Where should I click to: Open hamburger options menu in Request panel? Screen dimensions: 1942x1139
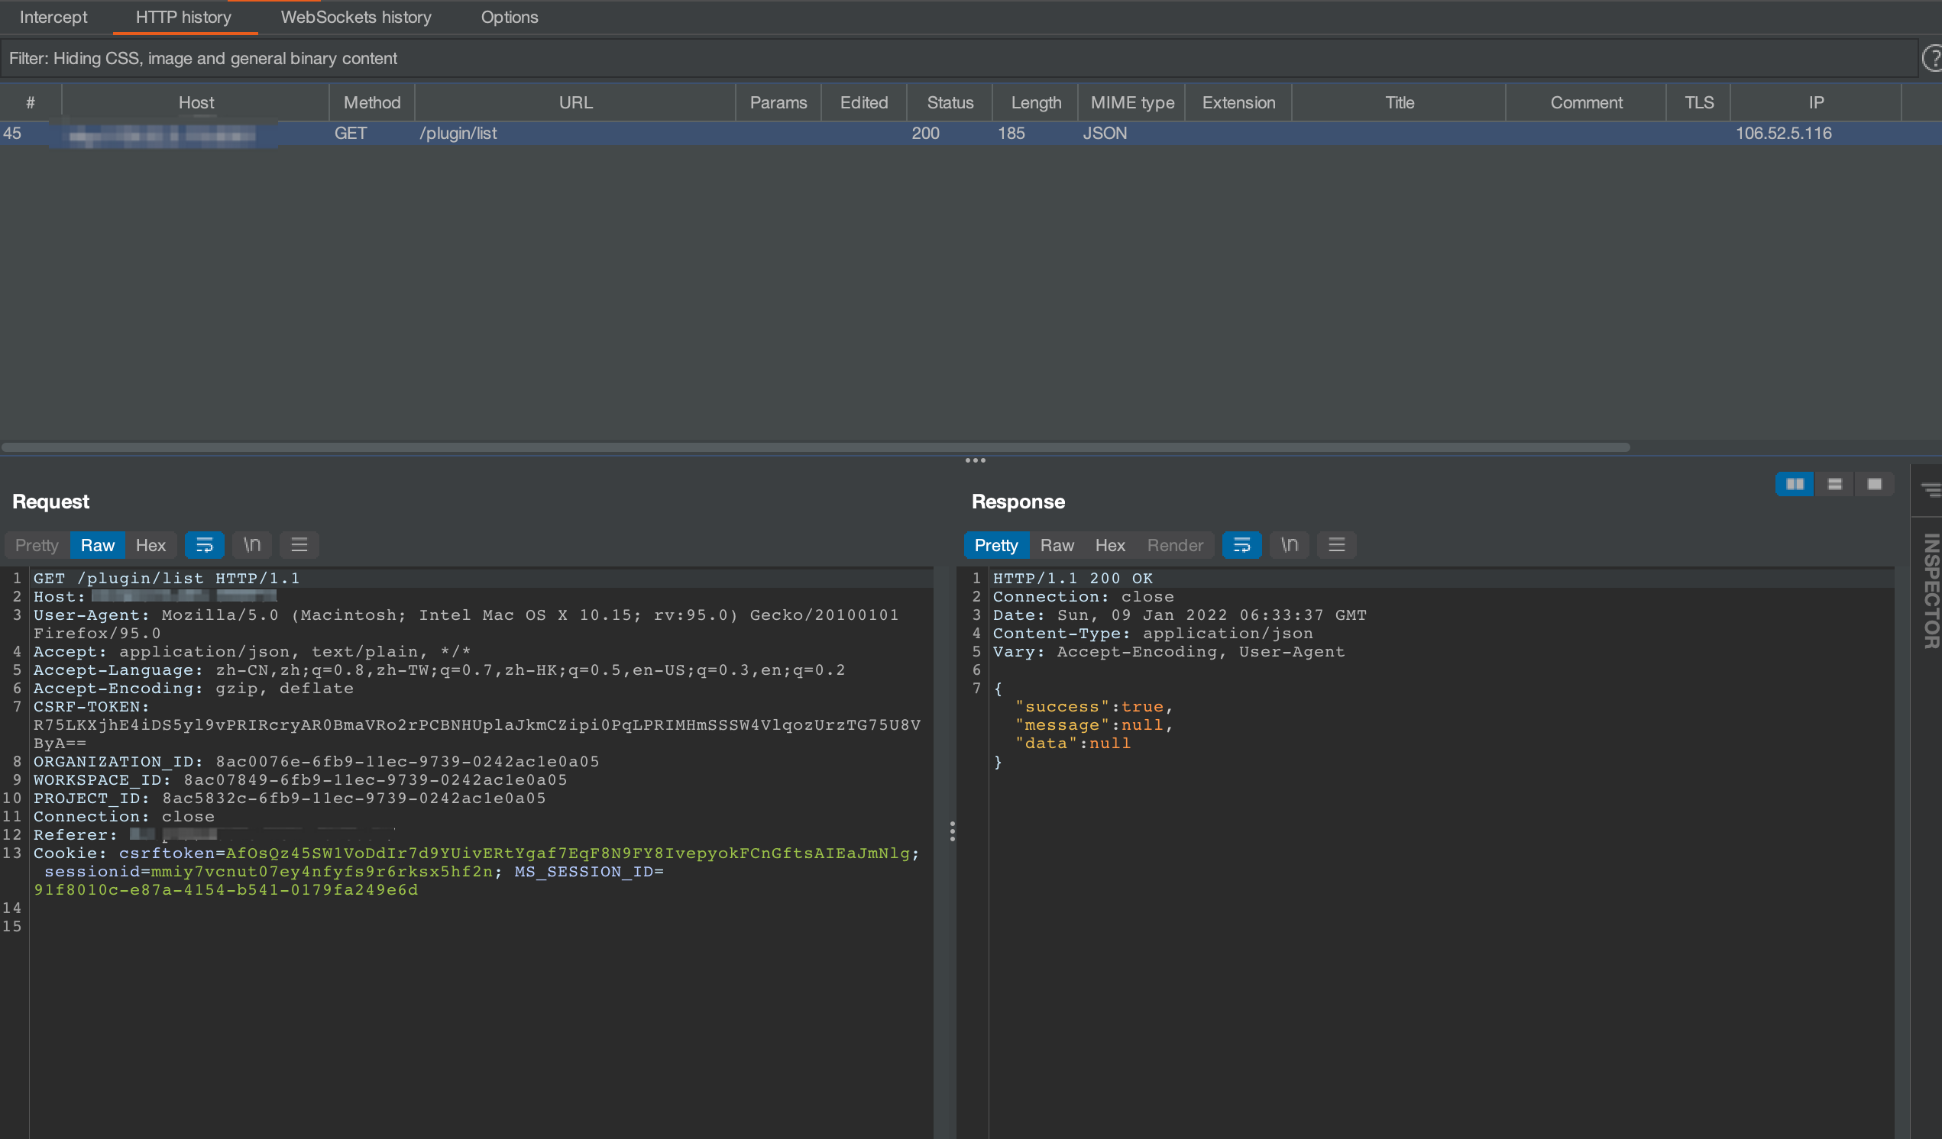[299, 545]
